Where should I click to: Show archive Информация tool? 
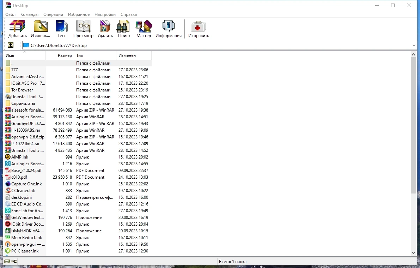tap(169, 26)
